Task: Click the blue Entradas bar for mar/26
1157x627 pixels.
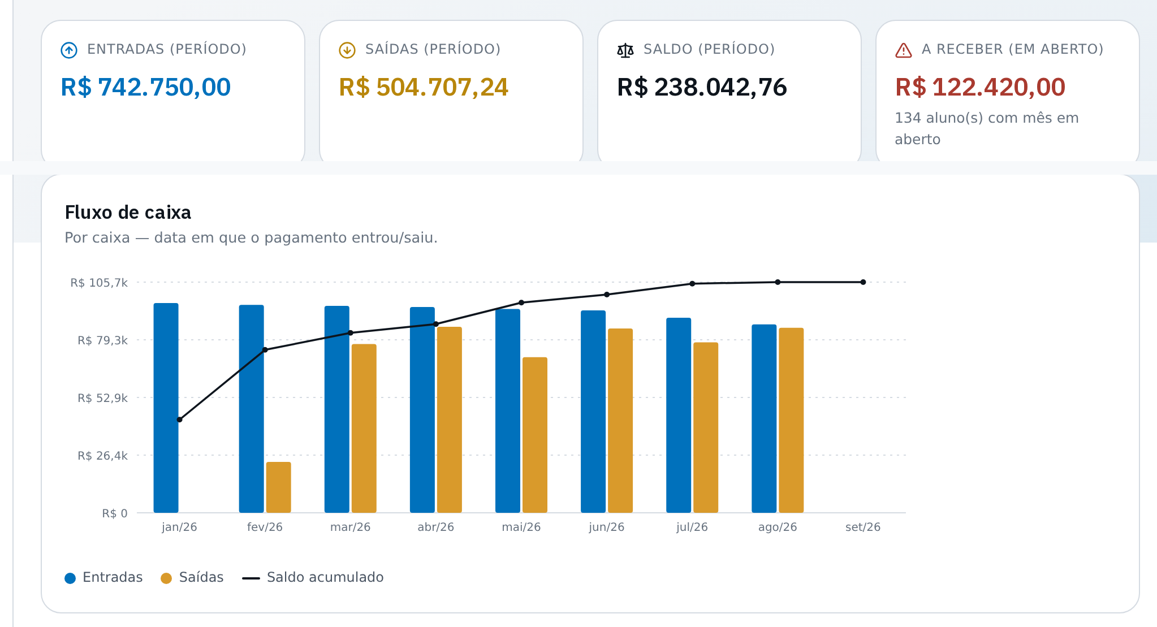Action: pos(337,409)
